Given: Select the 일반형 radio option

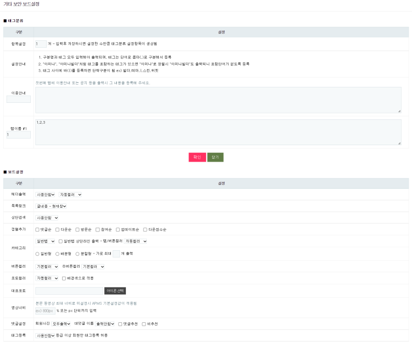Looking at the screenshot, I should tap(37, 254).
